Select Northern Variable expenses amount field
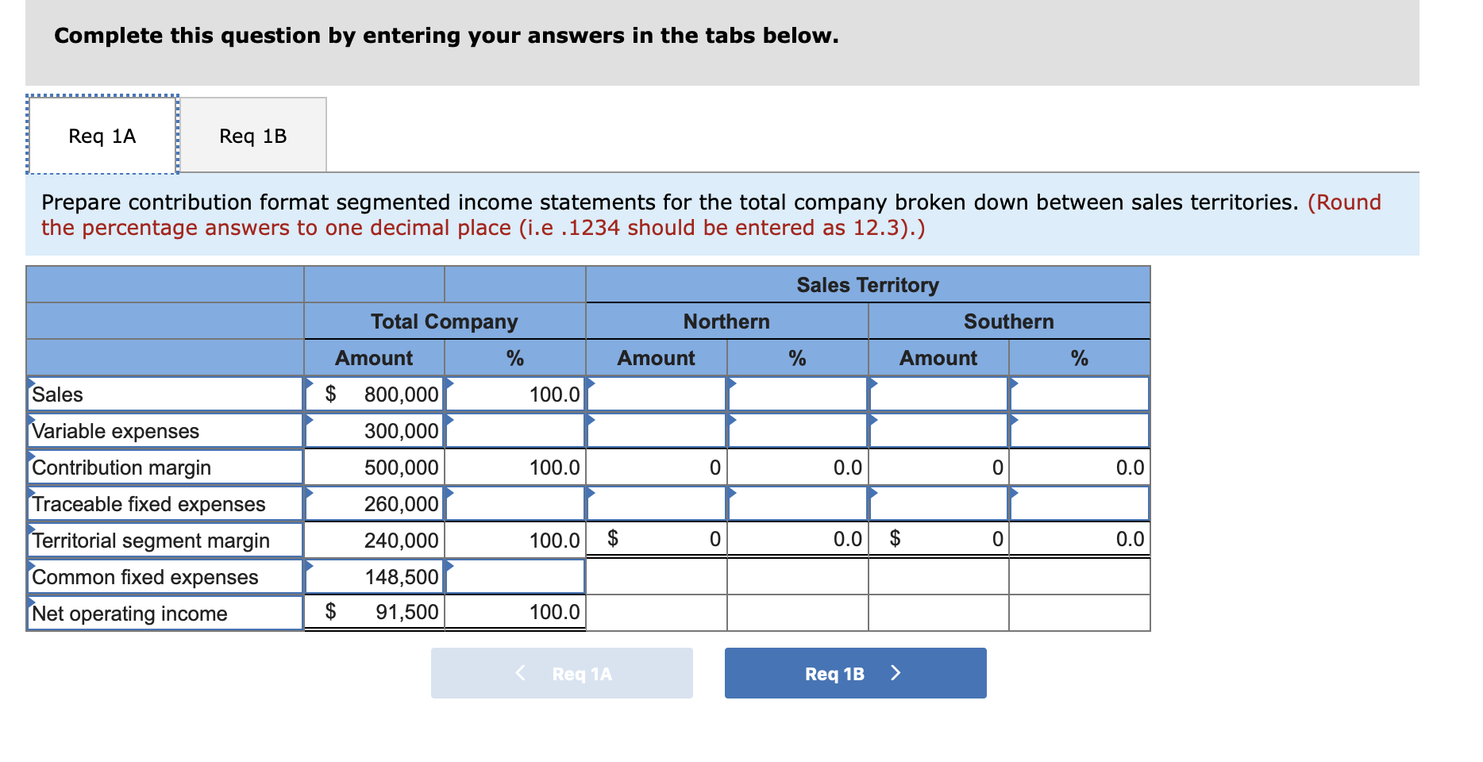The image size is (1483, 762). click(657, 430)
